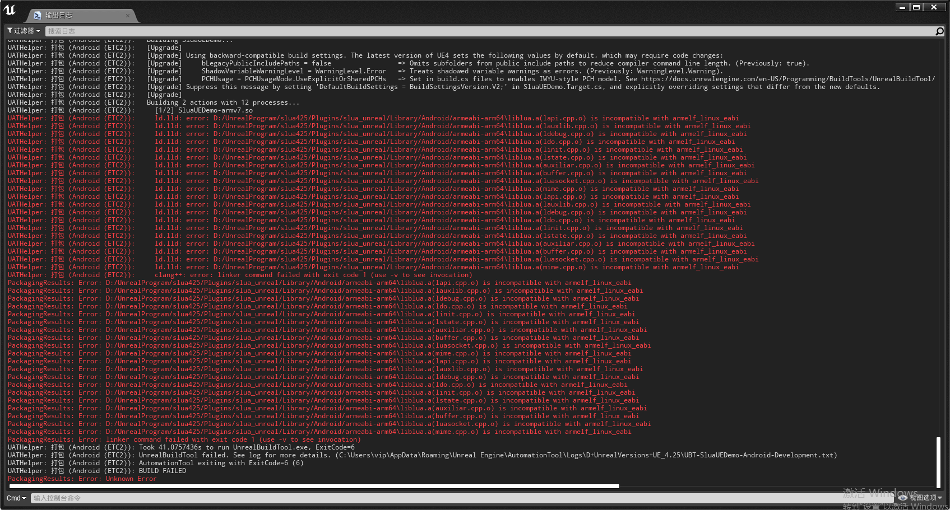Open the Cmd console mode dropdown

pos(16,498)
